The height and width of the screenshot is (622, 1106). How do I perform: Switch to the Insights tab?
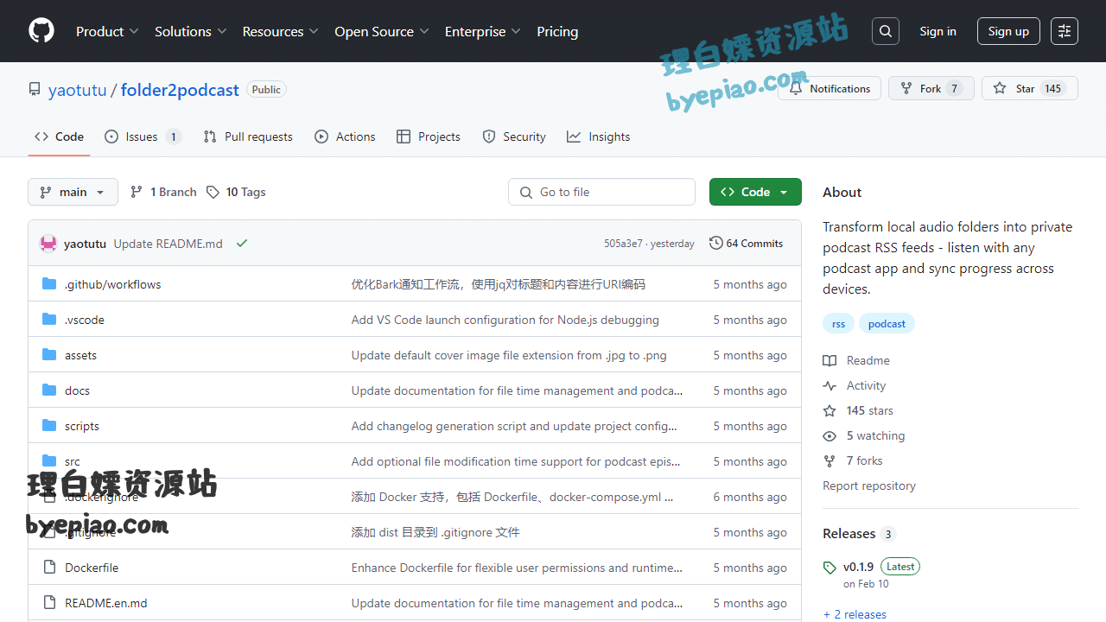coord(598,136)
